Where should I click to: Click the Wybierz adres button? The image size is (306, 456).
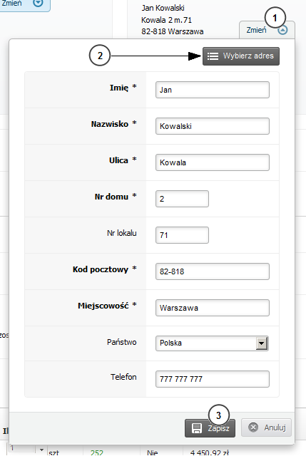click(241, 56)
